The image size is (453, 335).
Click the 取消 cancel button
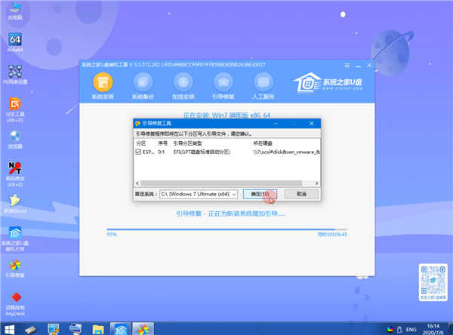click(x=301, y=194)
